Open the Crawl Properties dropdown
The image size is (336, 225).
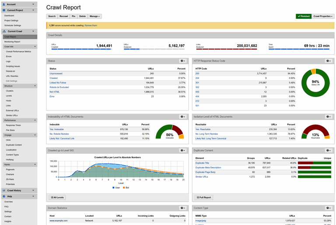click(x=323, y=16)
